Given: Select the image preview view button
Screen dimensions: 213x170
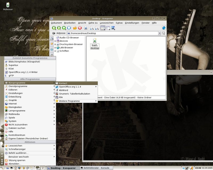Looking at the screenshot, I should coord(113,28).
